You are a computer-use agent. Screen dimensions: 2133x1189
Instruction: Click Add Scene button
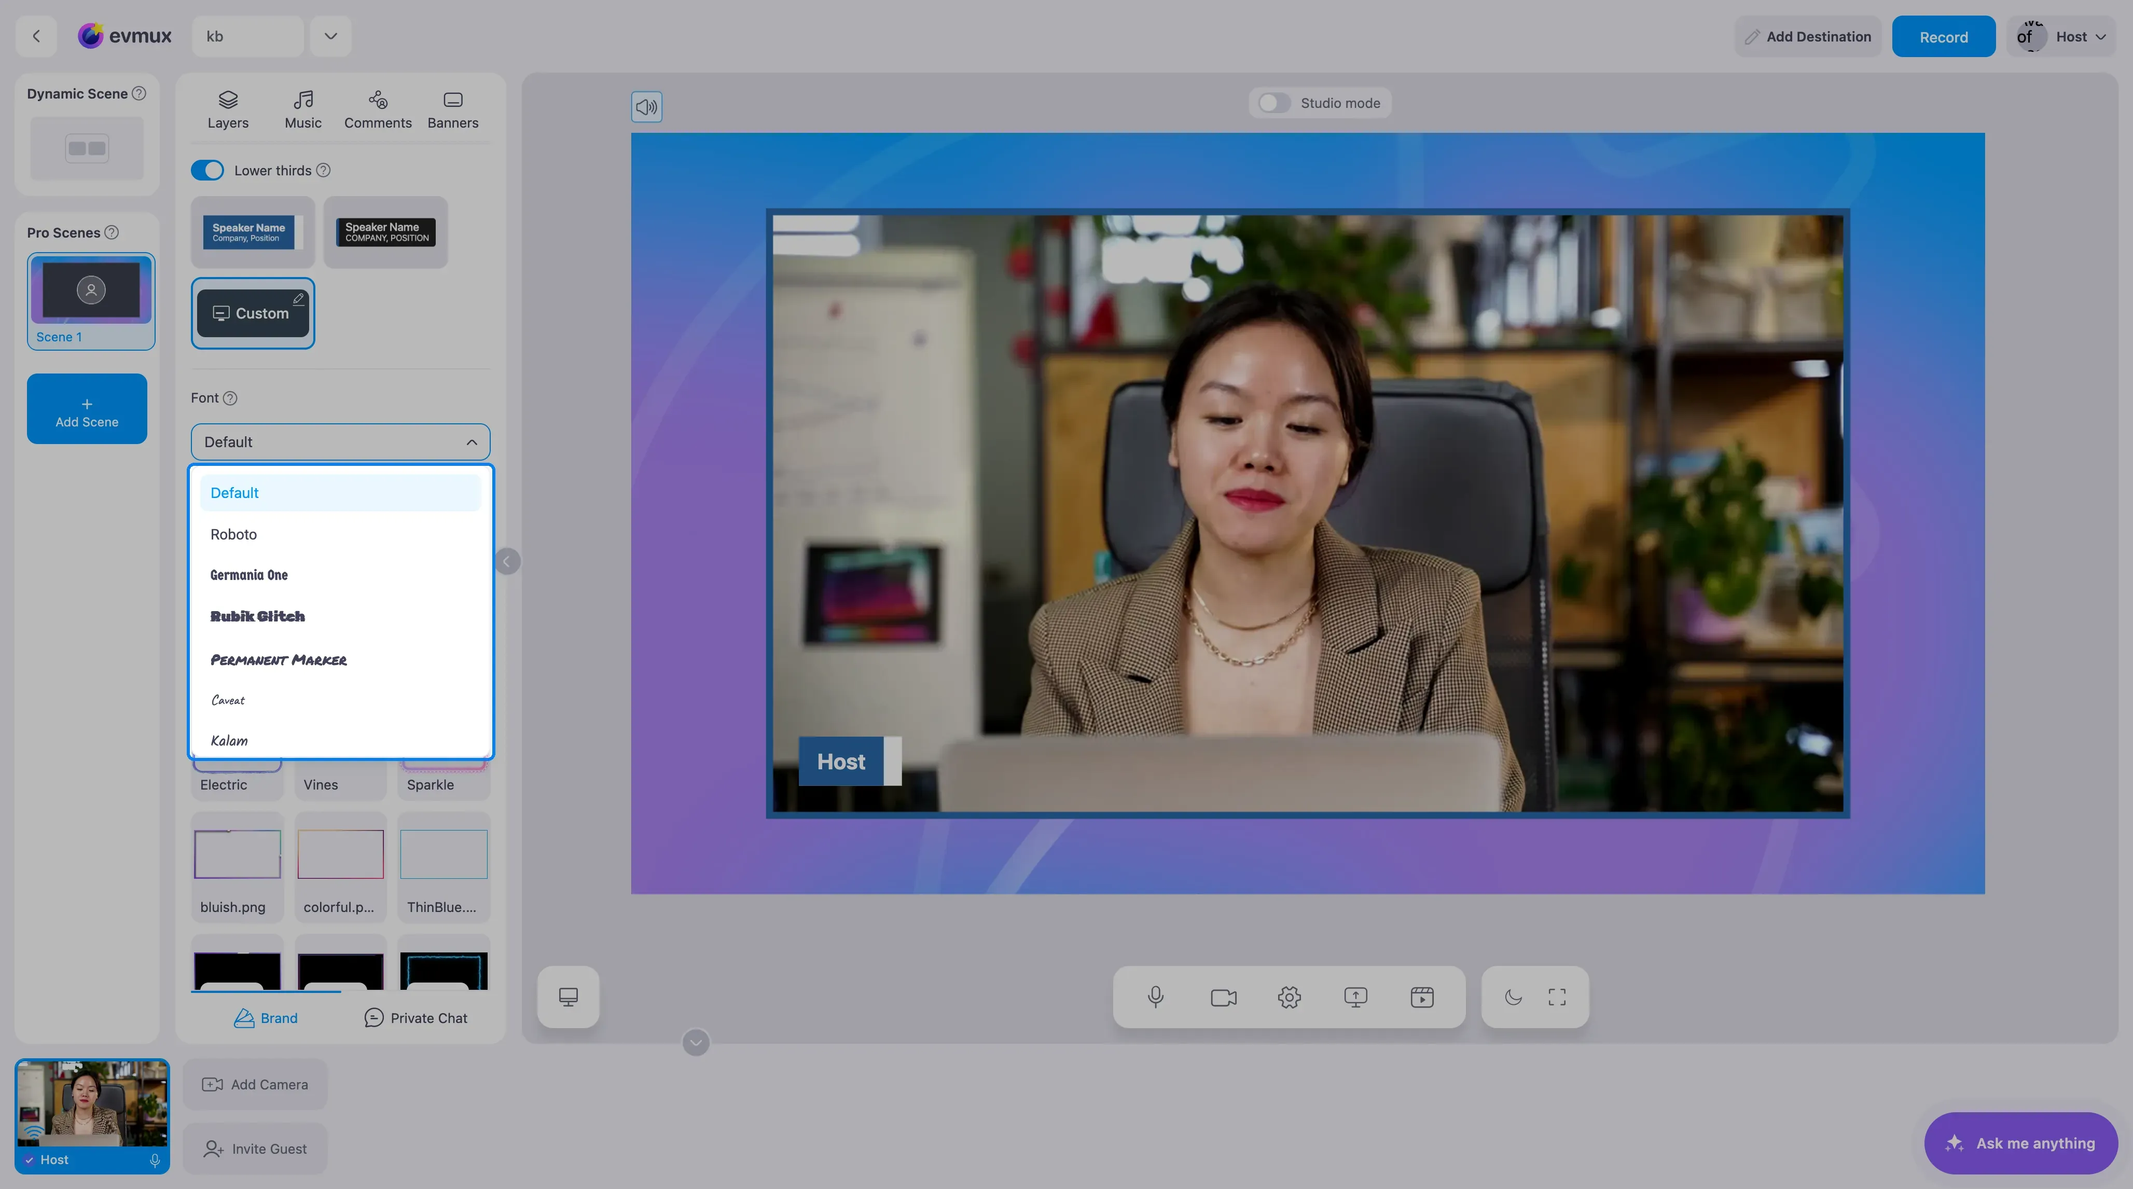click(87, 409)
